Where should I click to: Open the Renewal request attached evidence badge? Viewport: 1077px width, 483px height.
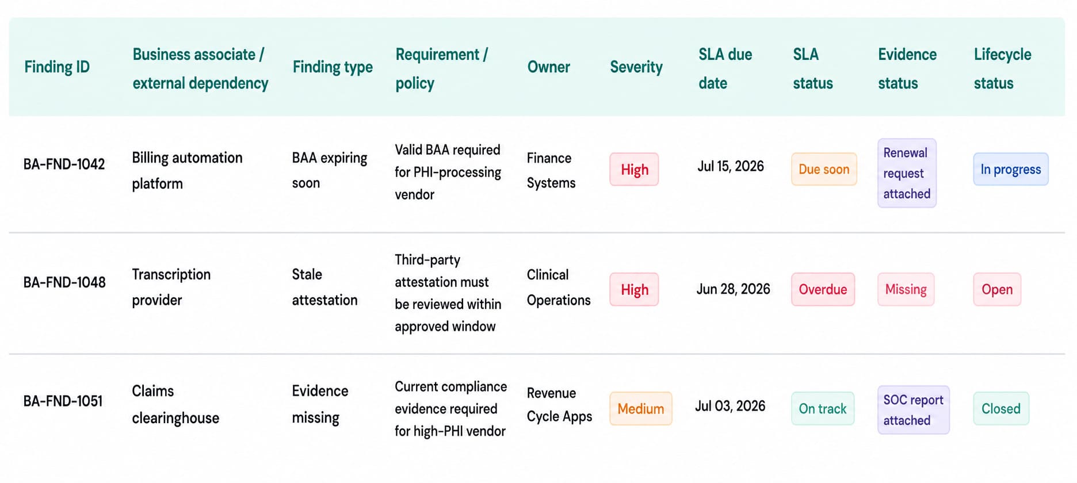click(907, 173)
